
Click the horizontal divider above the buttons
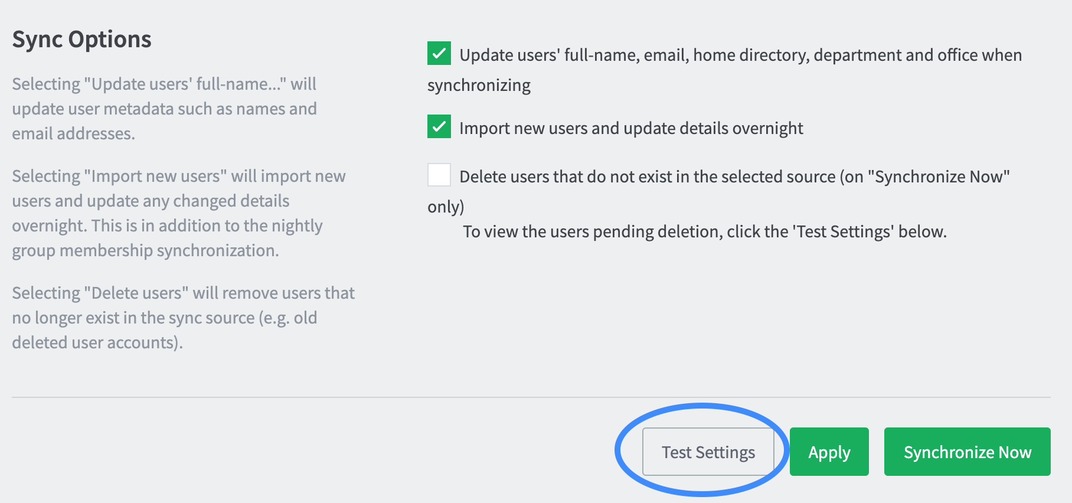[x=531, y=397]
